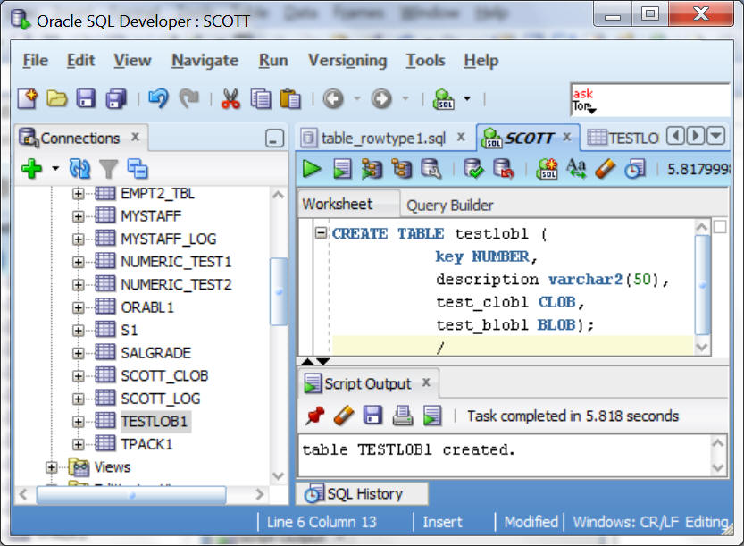Expand the Views folder node
Viewport: 744px width, 546px height.
tap(51, 467)
